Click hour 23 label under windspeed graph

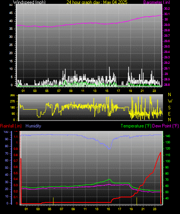pyautogui.click(x=154, y=91)
